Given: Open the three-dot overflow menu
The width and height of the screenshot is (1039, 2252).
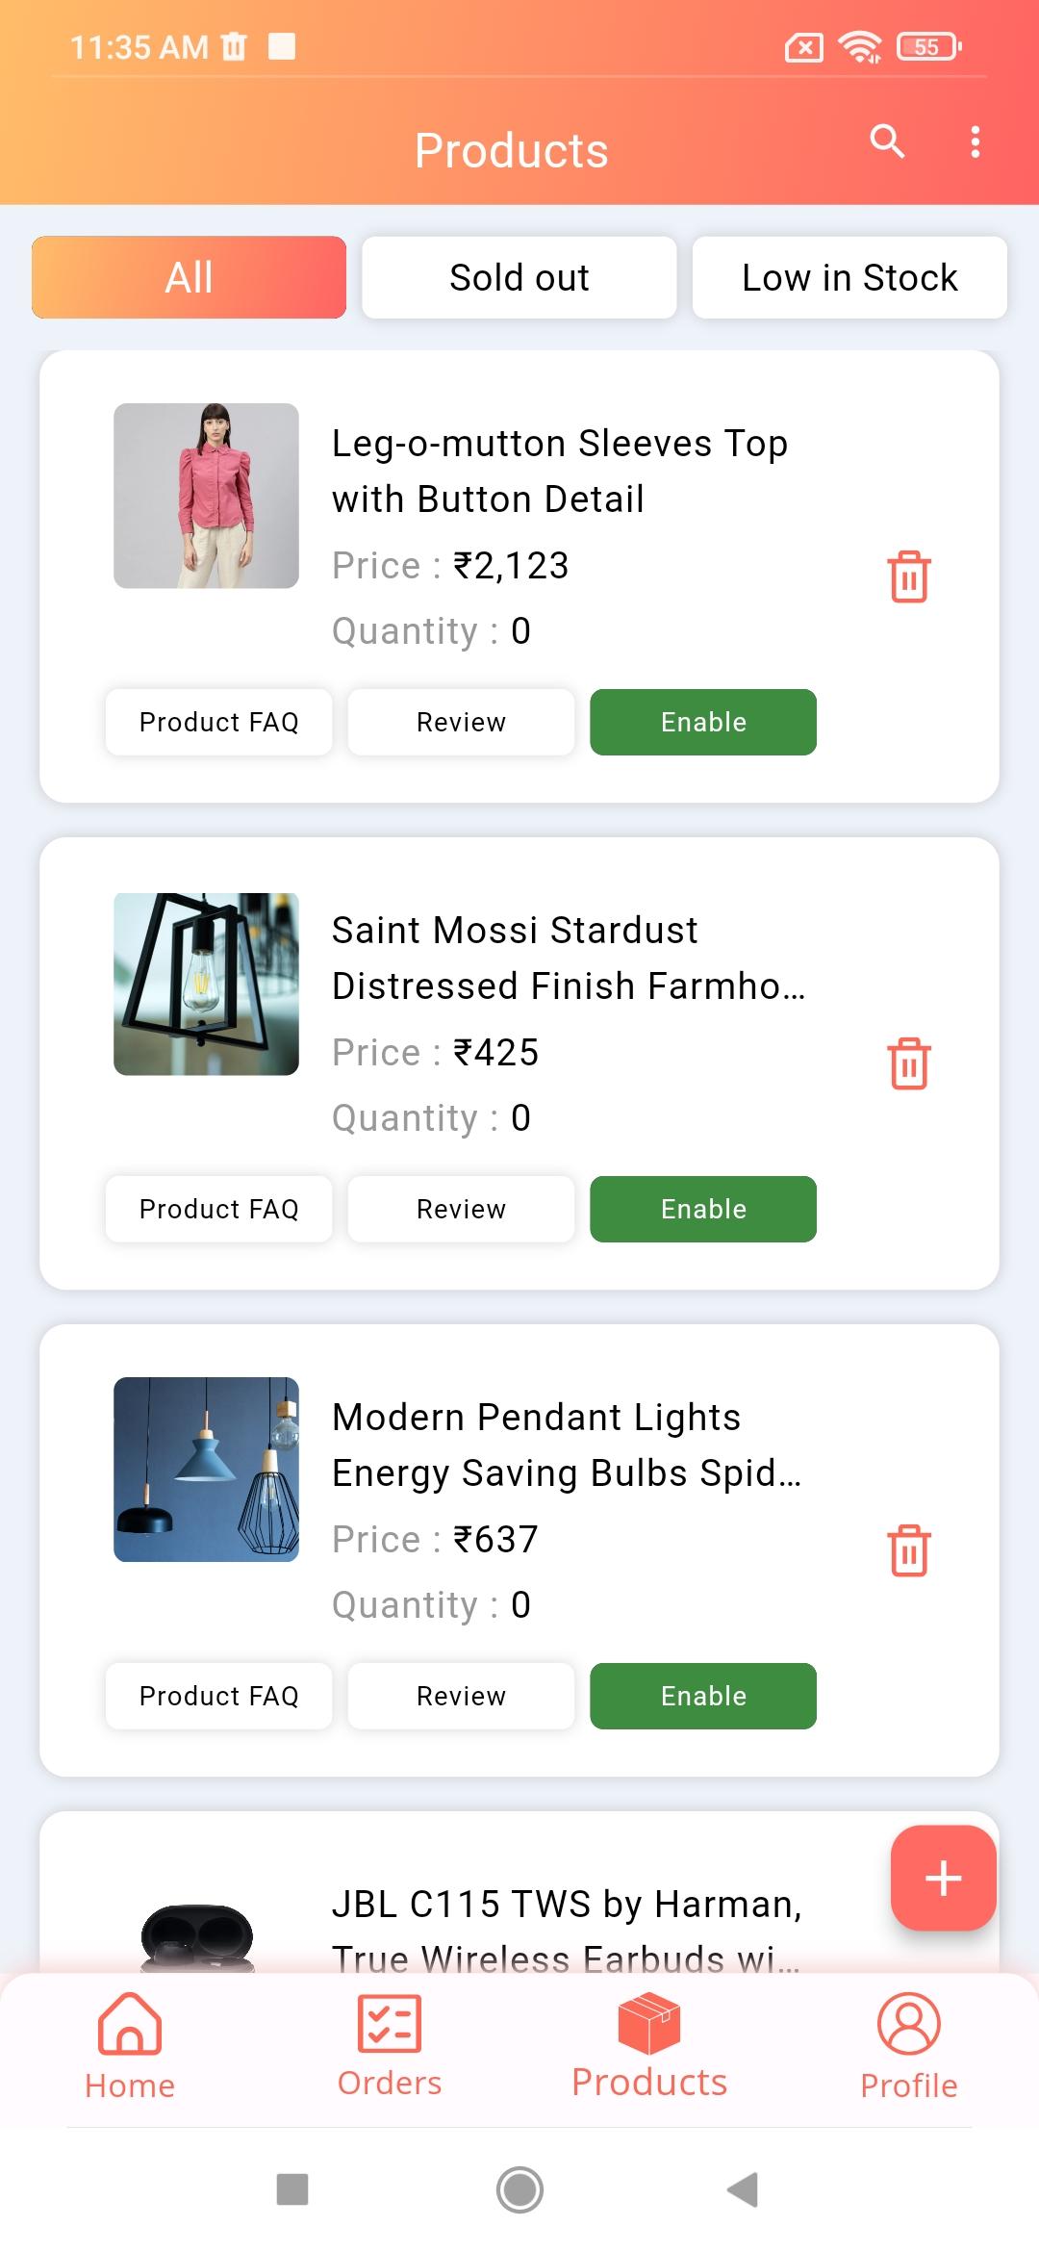Looking at the screenshot, I should click(x=976, y=141).
